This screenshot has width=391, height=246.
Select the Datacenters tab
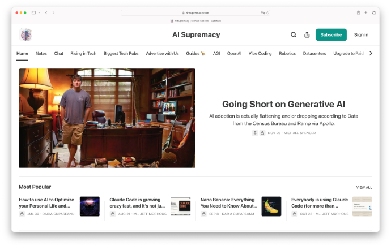coord(314,53)
